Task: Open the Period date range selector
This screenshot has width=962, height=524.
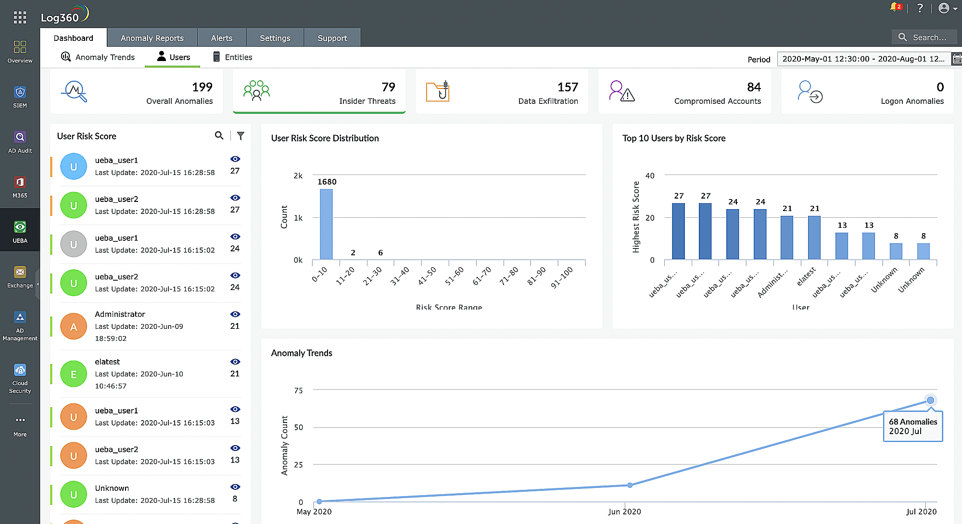Action: point(863,59)
